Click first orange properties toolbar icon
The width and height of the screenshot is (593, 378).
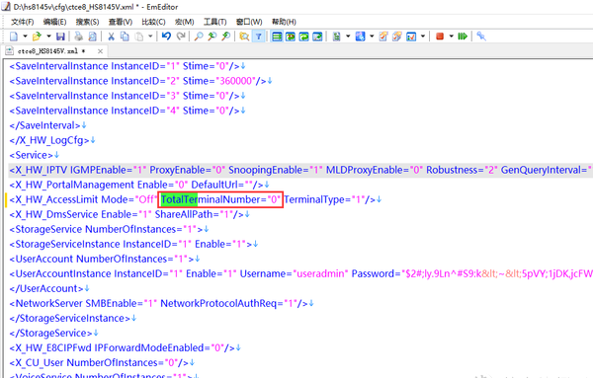(383, 37)
